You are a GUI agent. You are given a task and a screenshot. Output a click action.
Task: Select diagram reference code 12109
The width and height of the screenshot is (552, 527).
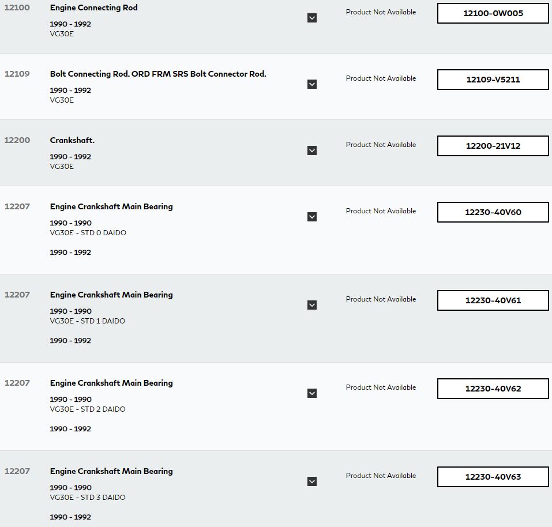pos(17,74)
